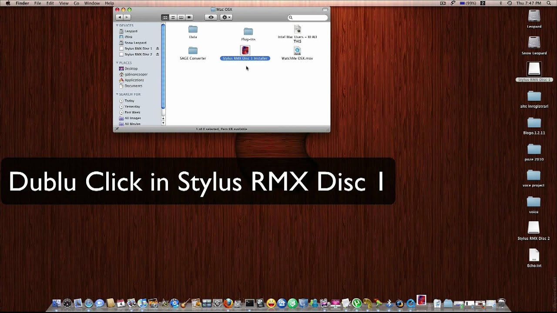Open Documents from the sidebar

[x=130, y=86]
